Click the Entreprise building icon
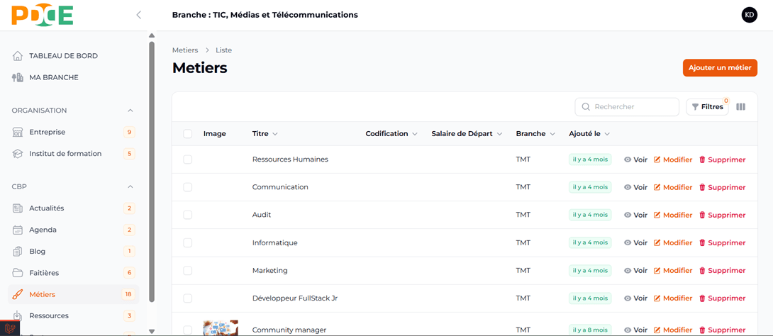Viewport: 773px width, 336px height. point(18,132)
